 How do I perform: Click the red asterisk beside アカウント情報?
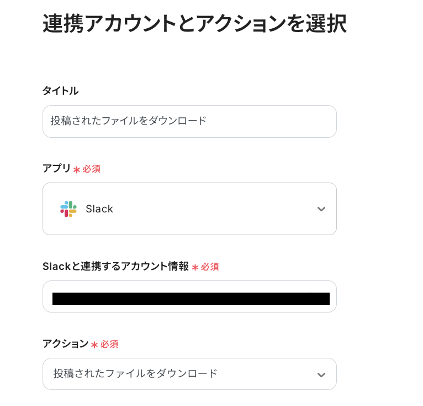point(195,267)
